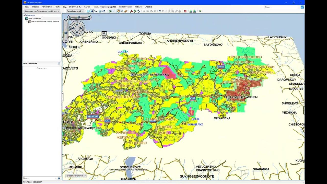Select Моя коллекция folder in library

coord(35,18)
